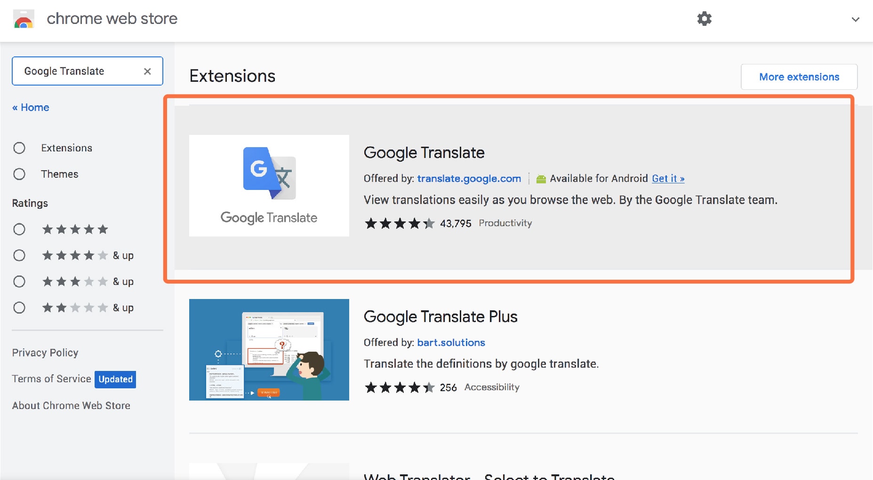Click the Get it » Android link

(668, 179)
